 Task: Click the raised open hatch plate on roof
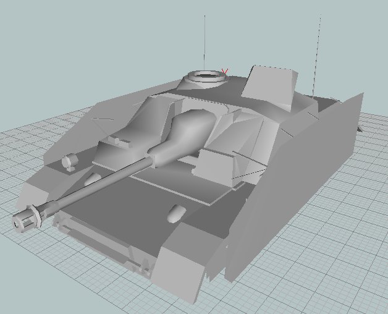point(269,87)
